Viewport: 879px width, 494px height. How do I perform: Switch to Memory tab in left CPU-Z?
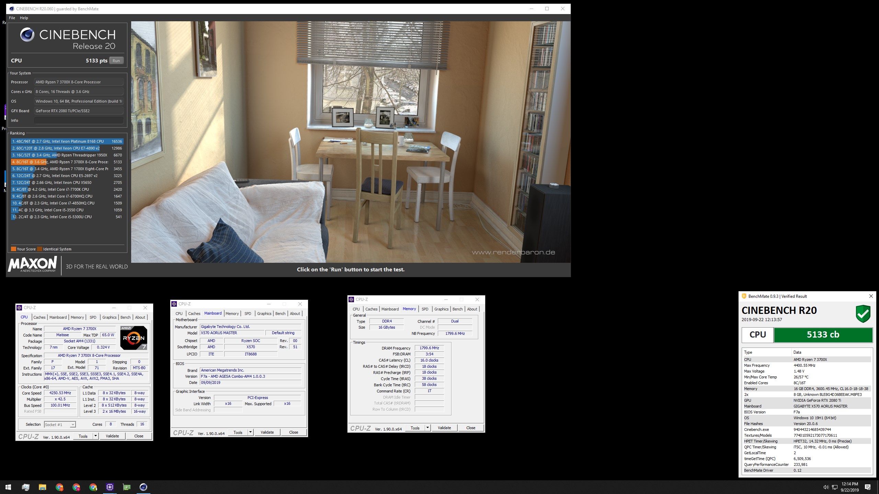click(x=77, y=317)
